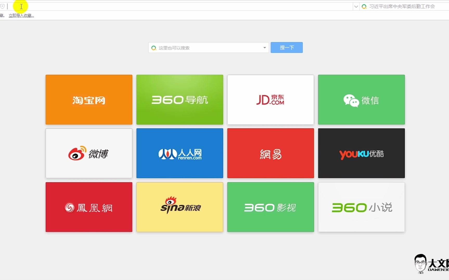The width and height of the screenshot is (449, 280).
Task: Open the 360影视 tile
Action: click(271, 207)
